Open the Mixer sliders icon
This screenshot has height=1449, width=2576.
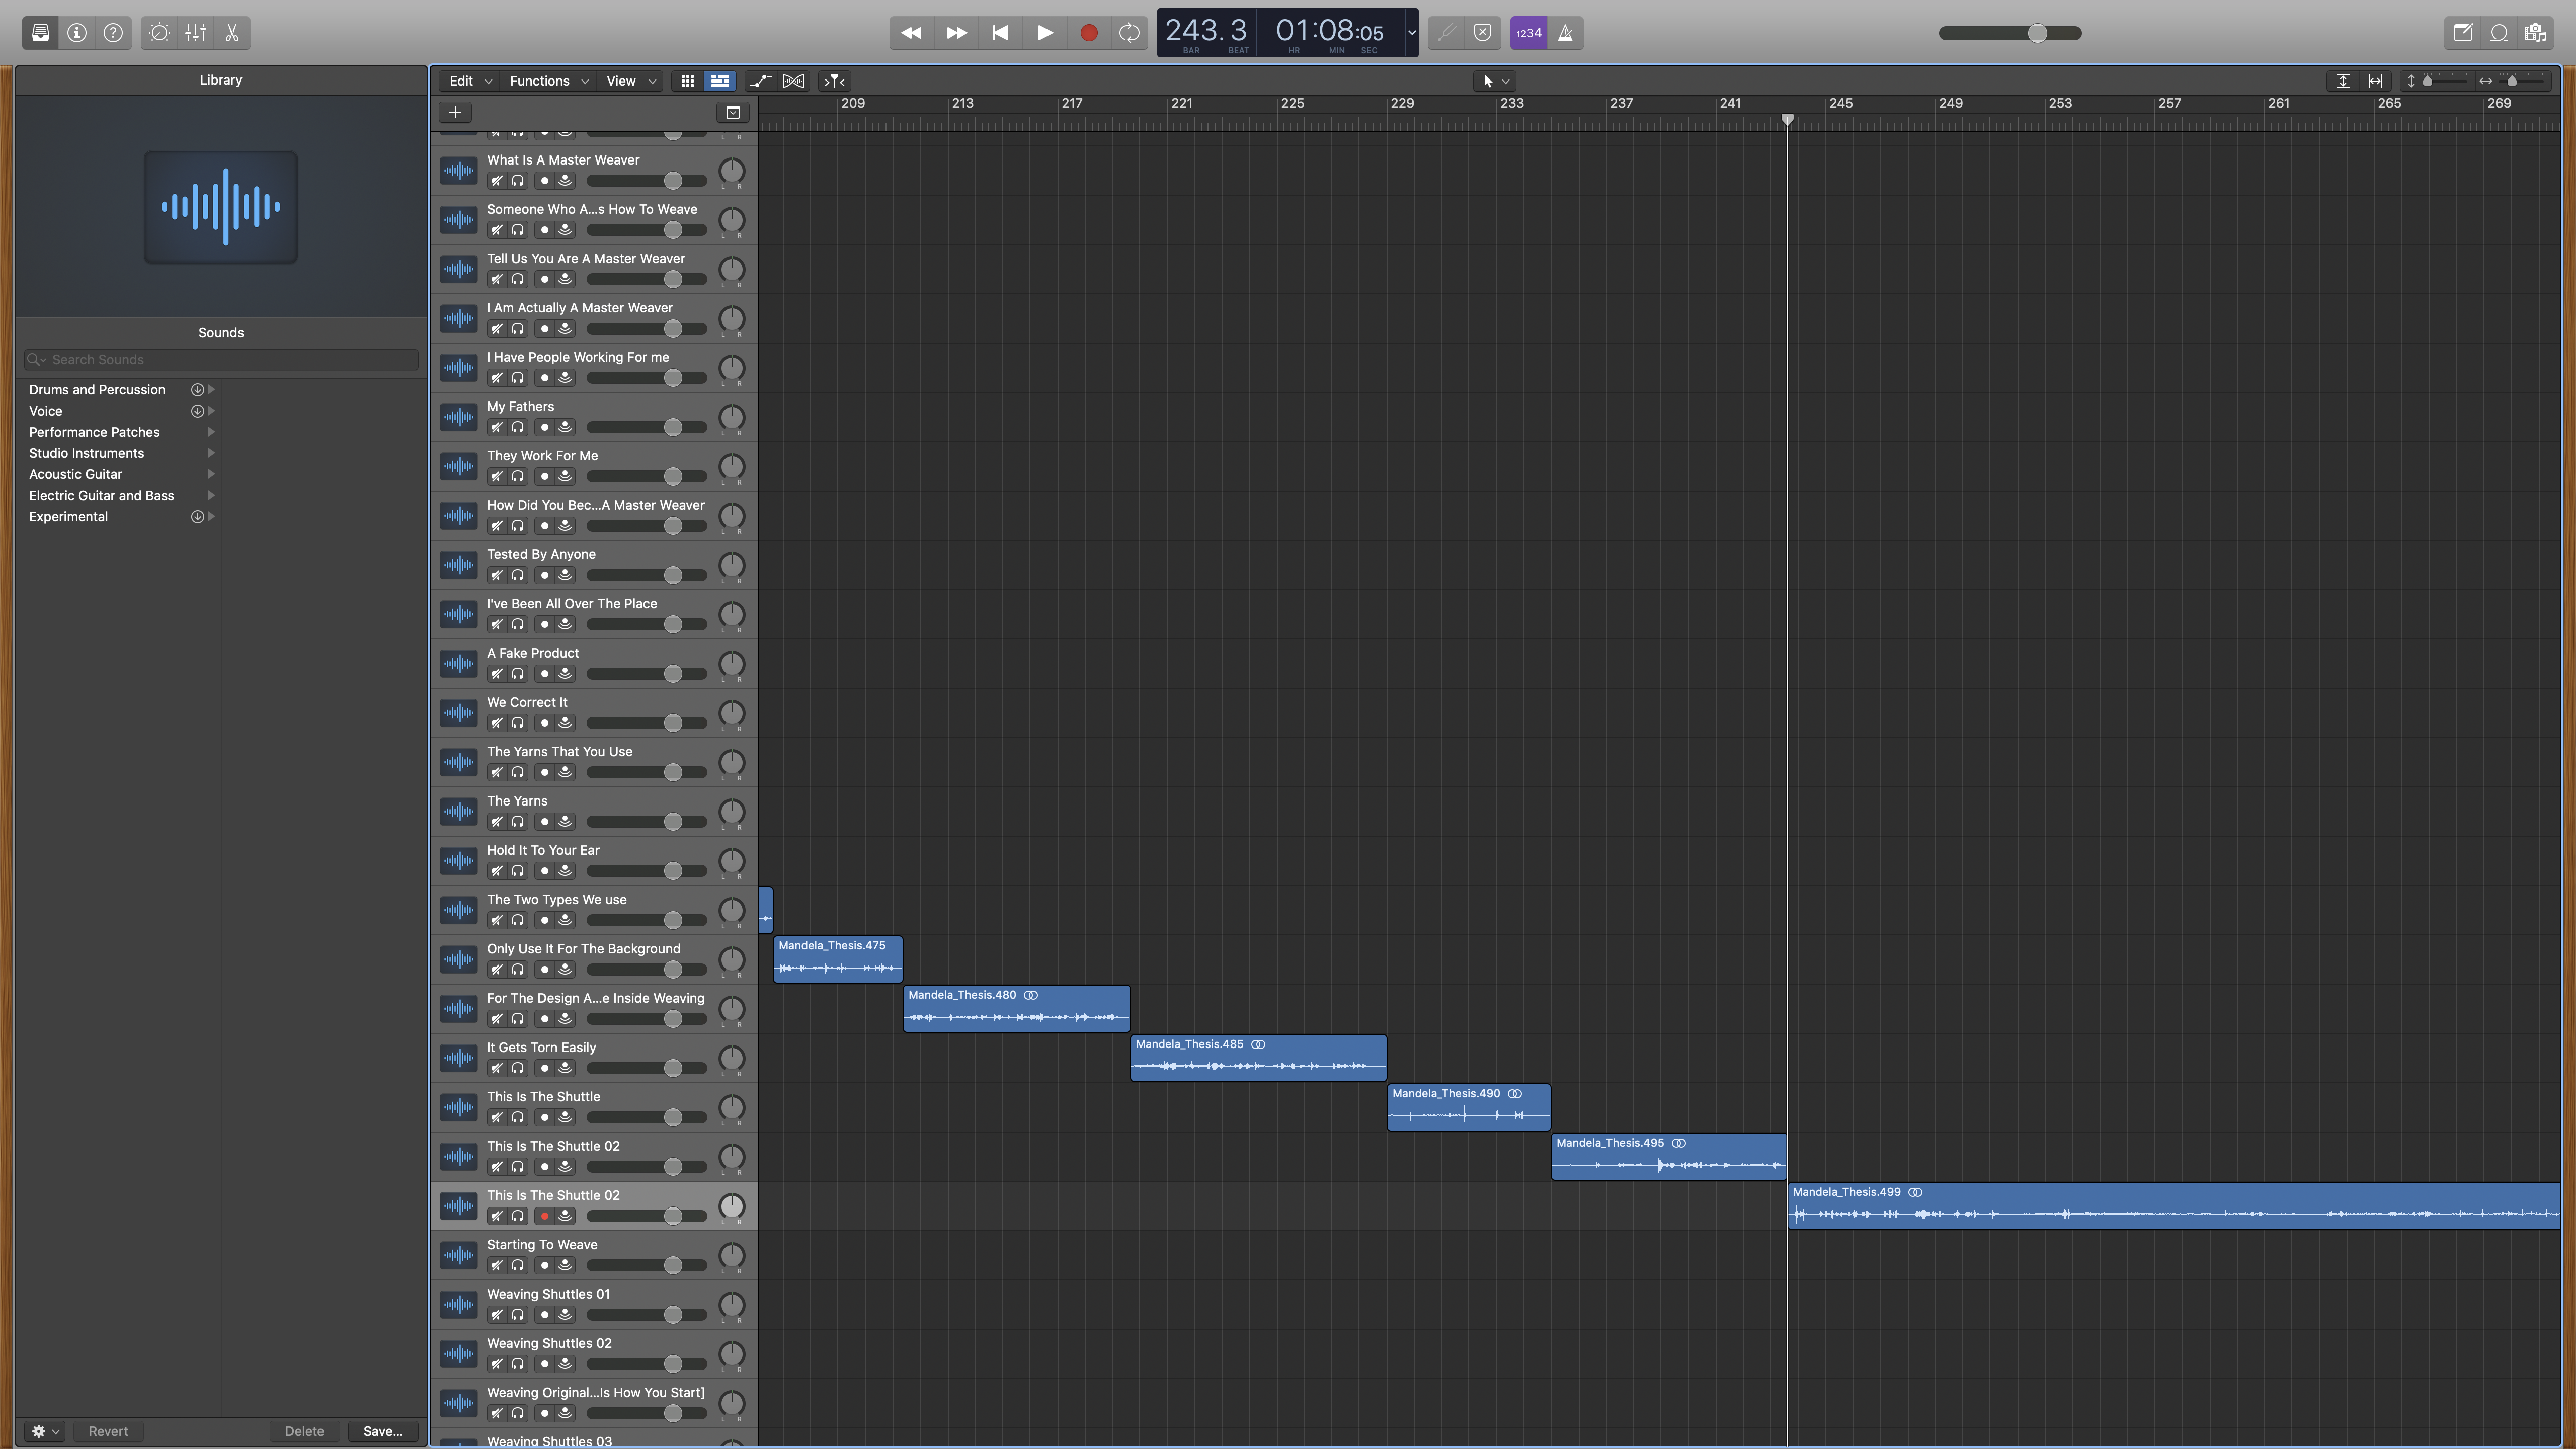[x=196, y=33]
